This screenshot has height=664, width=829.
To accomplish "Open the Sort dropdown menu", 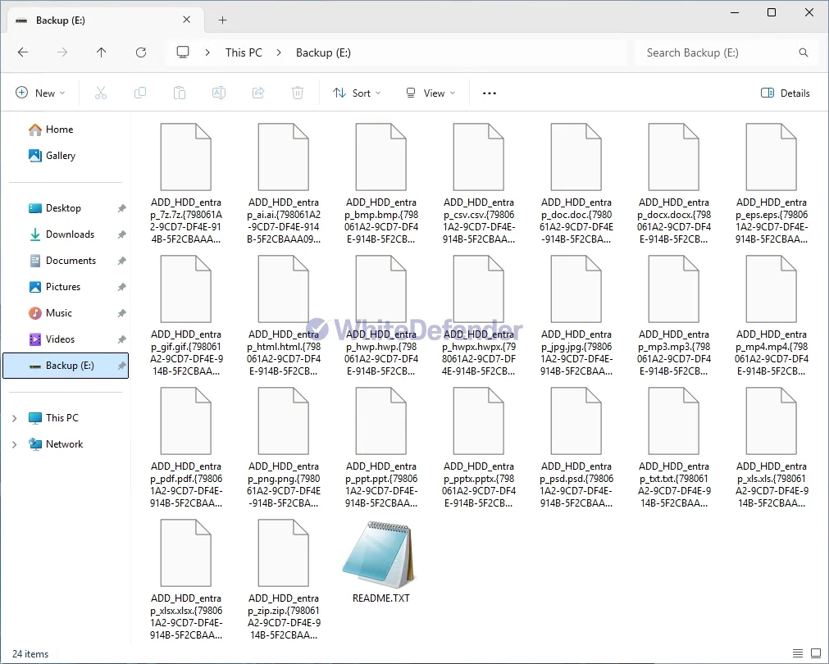I will click(x=357, y=93).
